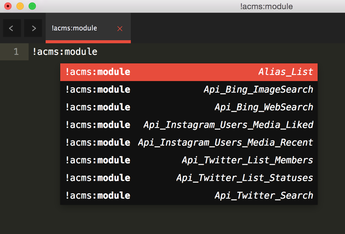Pick the Api_Bing_WebSearch completion entry

click(x=189, y=107)
